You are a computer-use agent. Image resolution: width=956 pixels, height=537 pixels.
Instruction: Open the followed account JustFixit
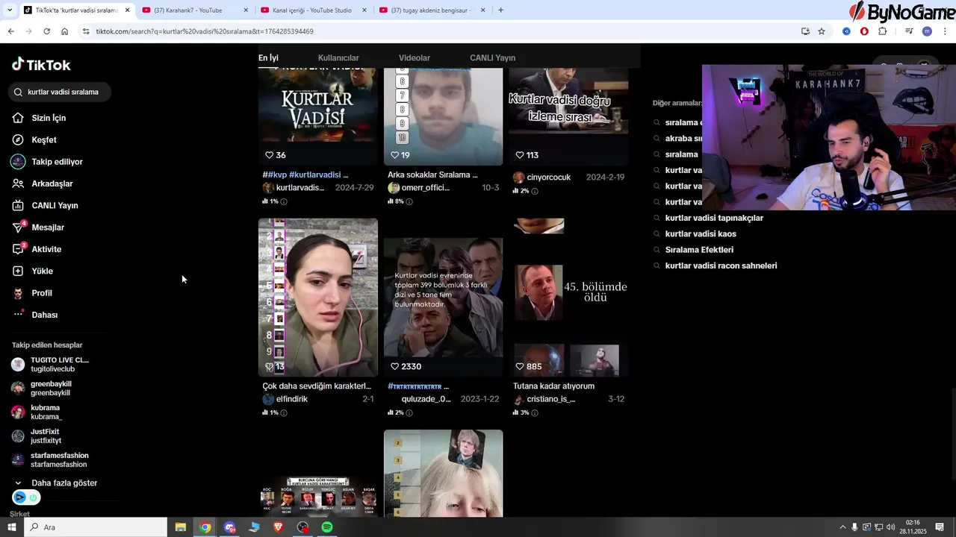[x=37, y=436]
